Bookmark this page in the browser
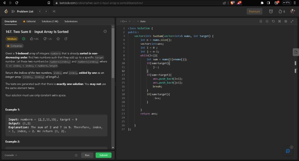Image resolution: width=299 pixels, height=161 pixels. tap(49, 3)
